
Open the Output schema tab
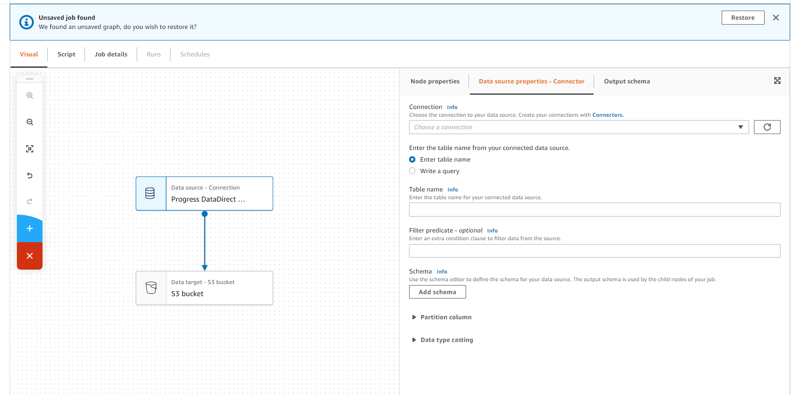(626, 82)
